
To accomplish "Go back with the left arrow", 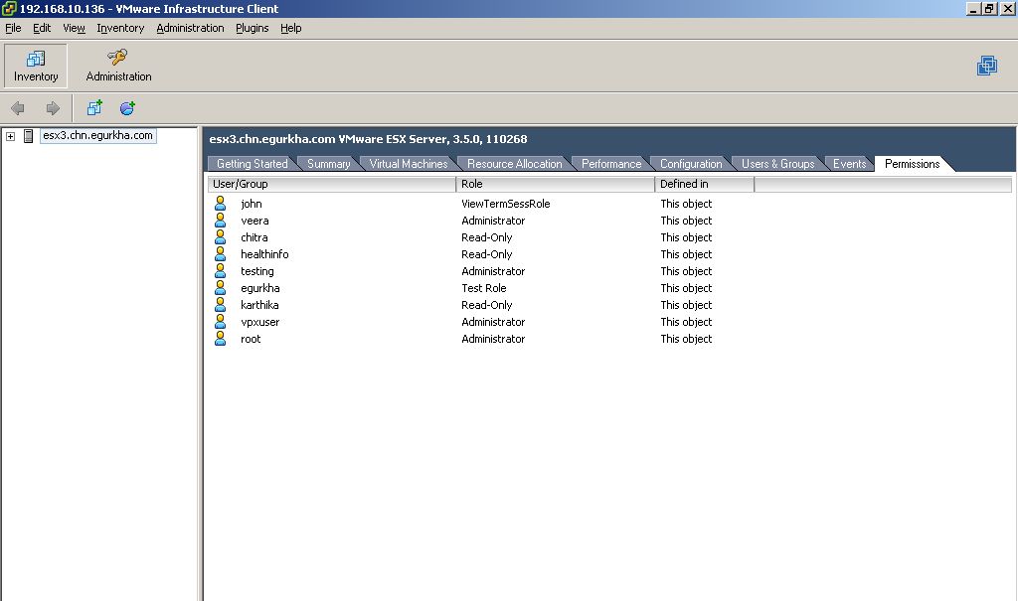I will 18,108.
